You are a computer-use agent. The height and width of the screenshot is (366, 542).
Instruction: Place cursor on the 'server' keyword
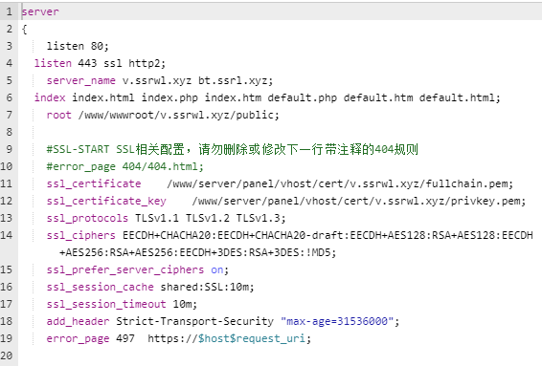(40, 11)
